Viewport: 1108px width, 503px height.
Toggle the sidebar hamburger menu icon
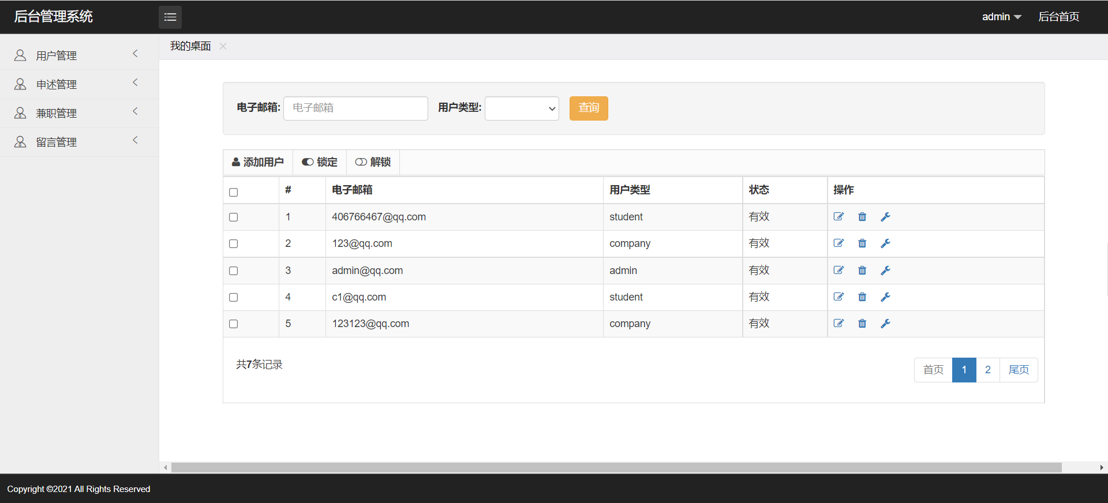coord(170,17)
